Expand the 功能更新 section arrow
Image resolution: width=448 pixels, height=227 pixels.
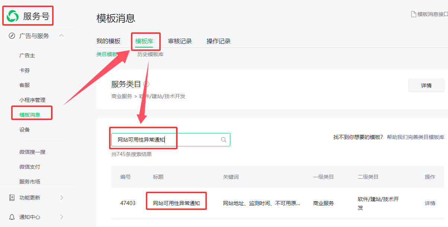61,198
